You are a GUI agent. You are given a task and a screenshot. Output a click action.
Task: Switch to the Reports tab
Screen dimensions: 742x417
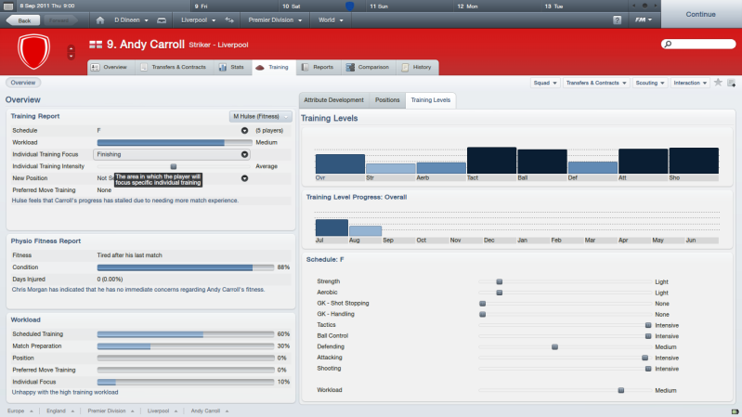tap(318, 67)
